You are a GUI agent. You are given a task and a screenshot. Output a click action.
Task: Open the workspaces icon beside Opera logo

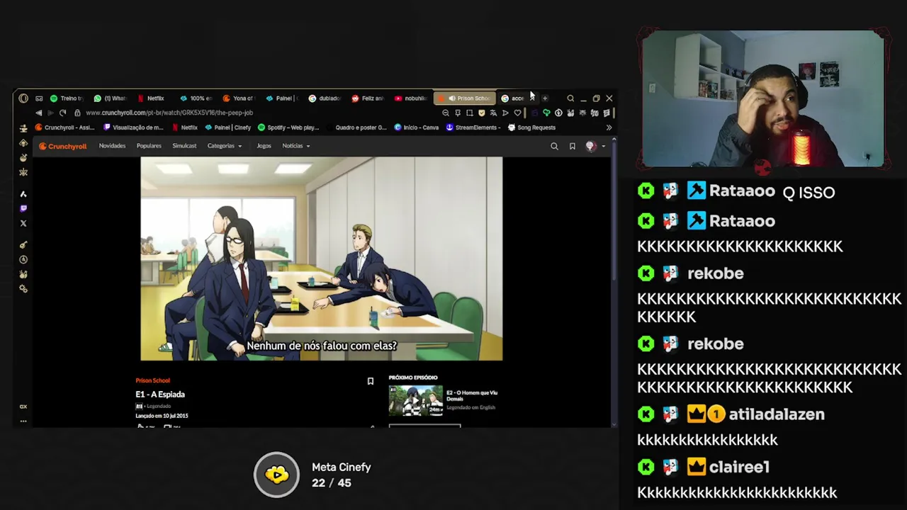(39, 98)
